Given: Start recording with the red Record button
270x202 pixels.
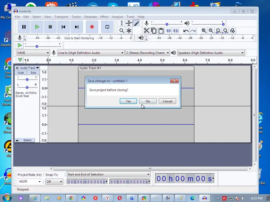Looking at the screenshot, I should point(92,27).
